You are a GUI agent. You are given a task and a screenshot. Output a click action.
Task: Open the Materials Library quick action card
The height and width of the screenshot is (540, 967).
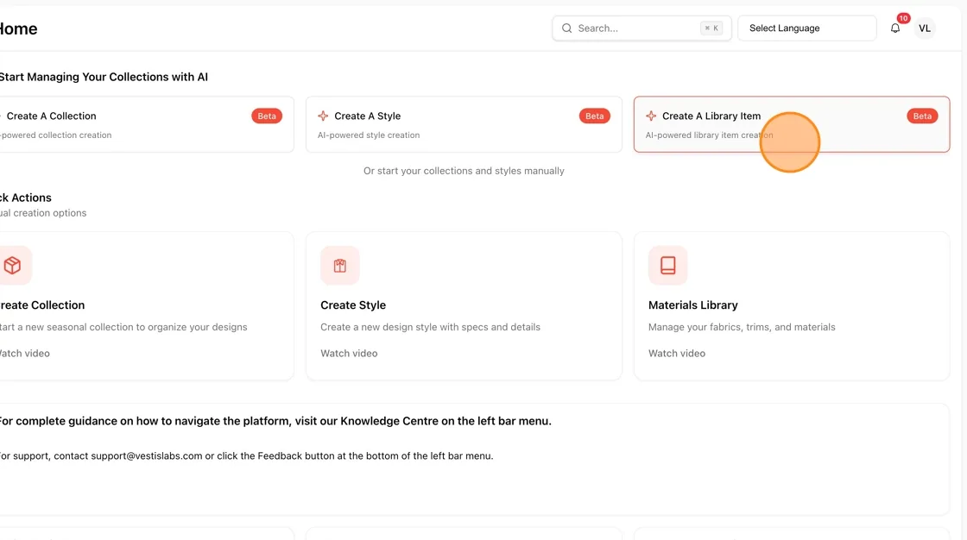792,305
